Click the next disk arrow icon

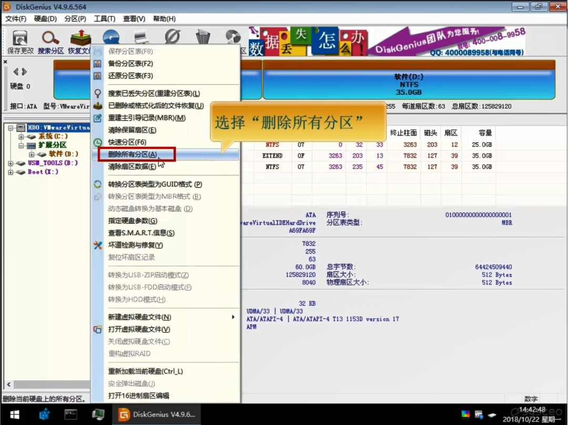click(x=24, y=72)
